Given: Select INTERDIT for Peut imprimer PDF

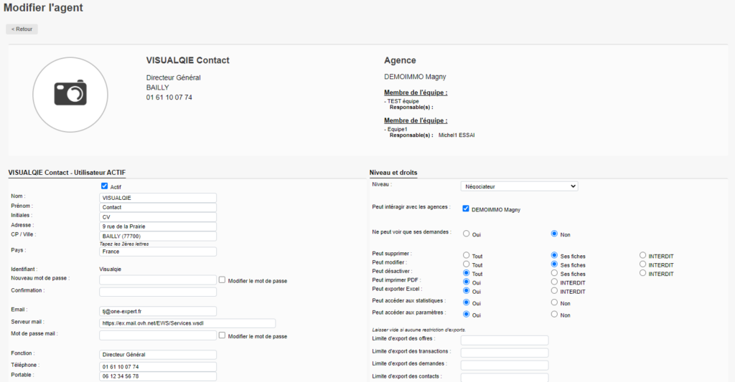Looking at the screenshot, I should click(554, 282).
